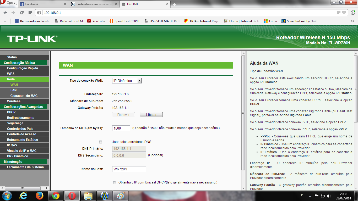The image size is (358, 201).
Task: Click the PT language indicator in taskbar
Action: tap(303, 196)
